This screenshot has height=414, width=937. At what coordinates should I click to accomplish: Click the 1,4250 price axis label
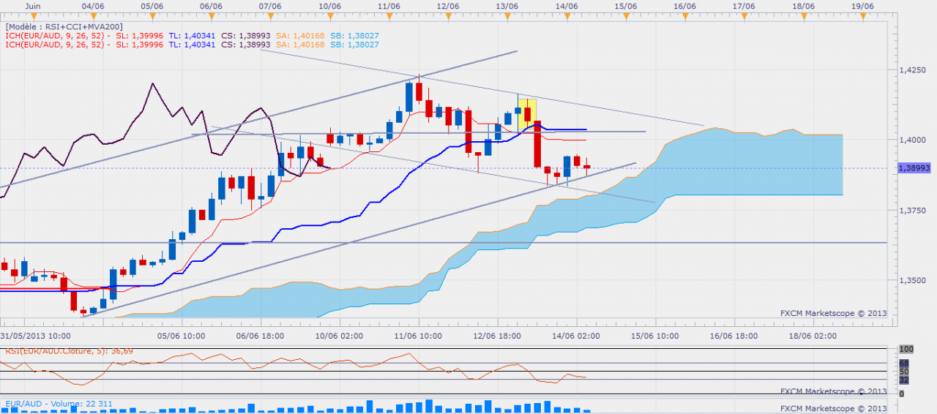[913, 71]
